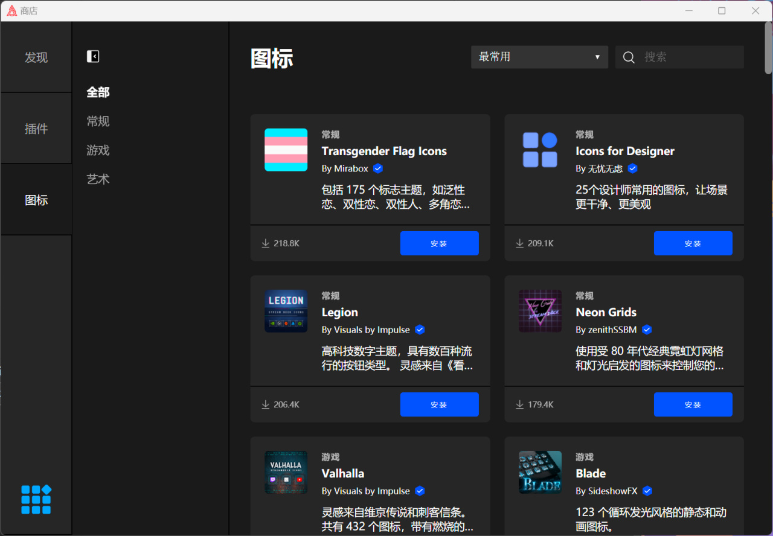Click the download icon beside 218.8K
773x536 pixels.
[265, 243]
